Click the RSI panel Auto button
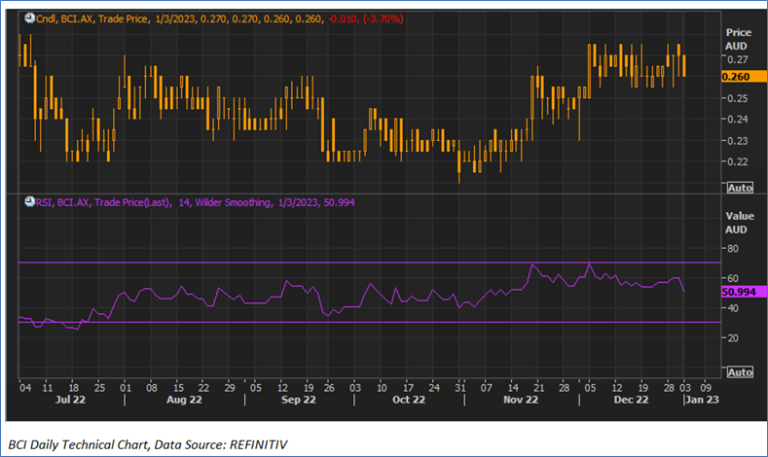The image size is (768, 457). tap(740, 372)
